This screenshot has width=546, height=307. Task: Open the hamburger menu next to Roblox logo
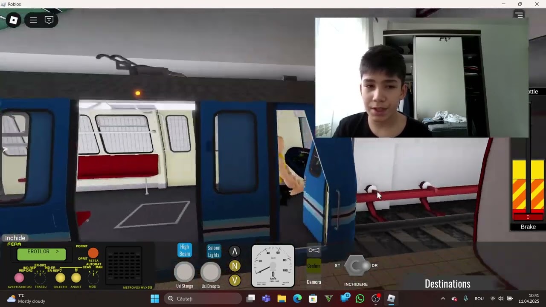[x=33, y=20]
